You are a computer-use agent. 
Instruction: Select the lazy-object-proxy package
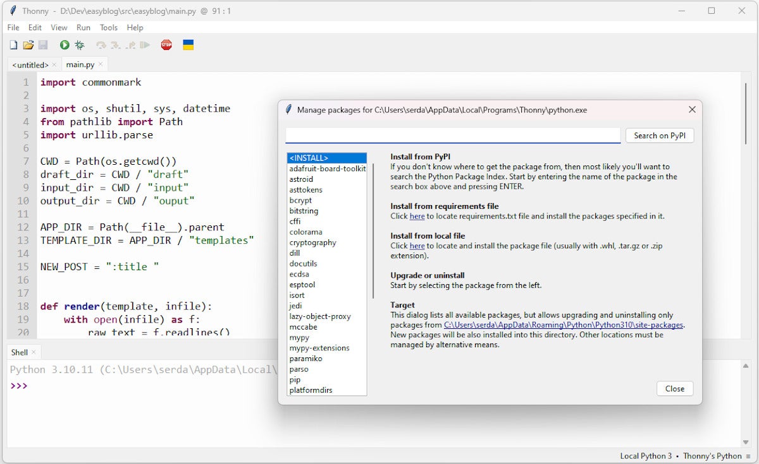coord(326,316)
